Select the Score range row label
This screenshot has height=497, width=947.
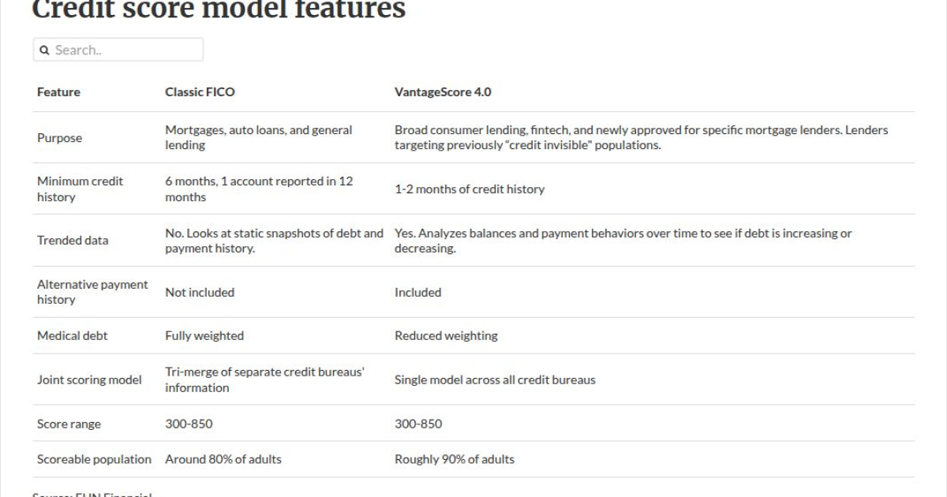69,424
